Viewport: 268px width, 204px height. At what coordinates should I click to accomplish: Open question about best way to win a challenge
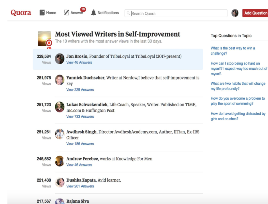233,51
